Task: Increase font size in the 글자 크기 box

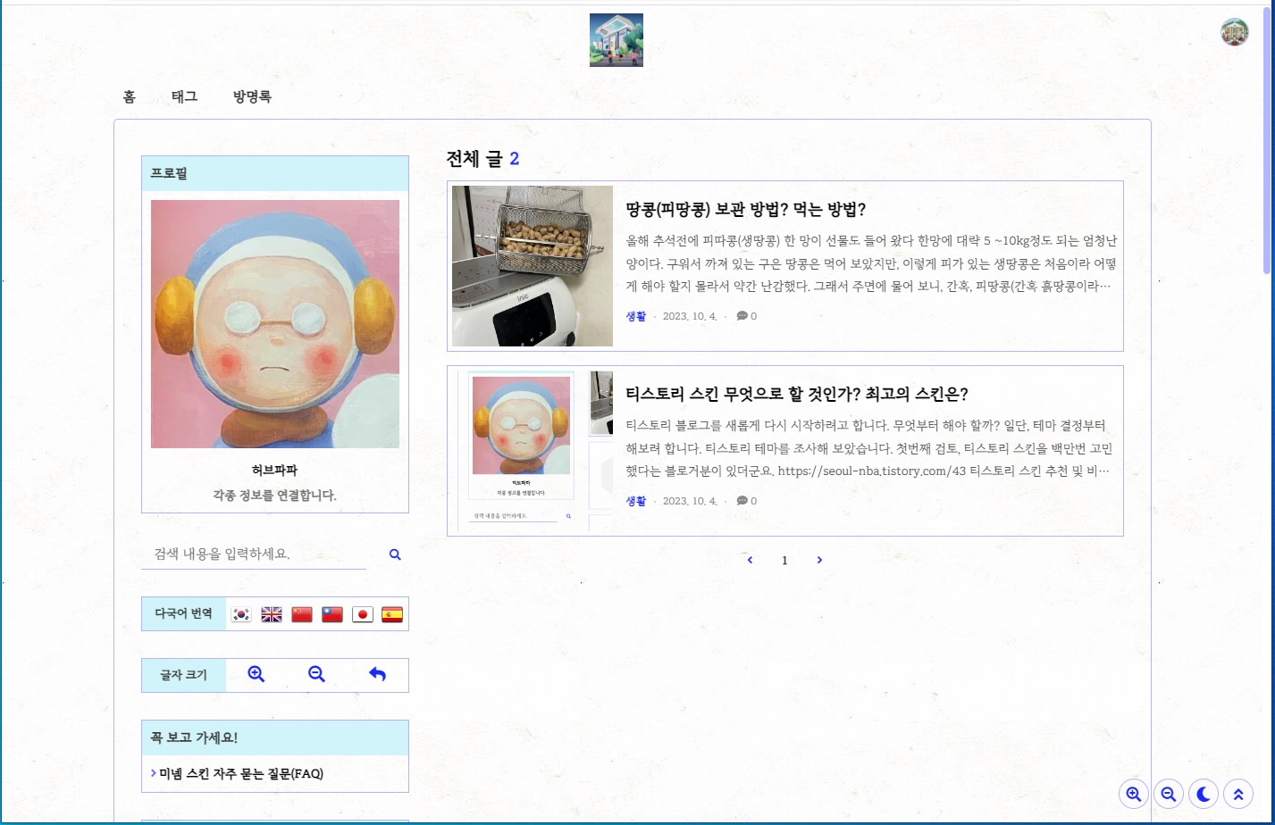Action: pos(256,675)
